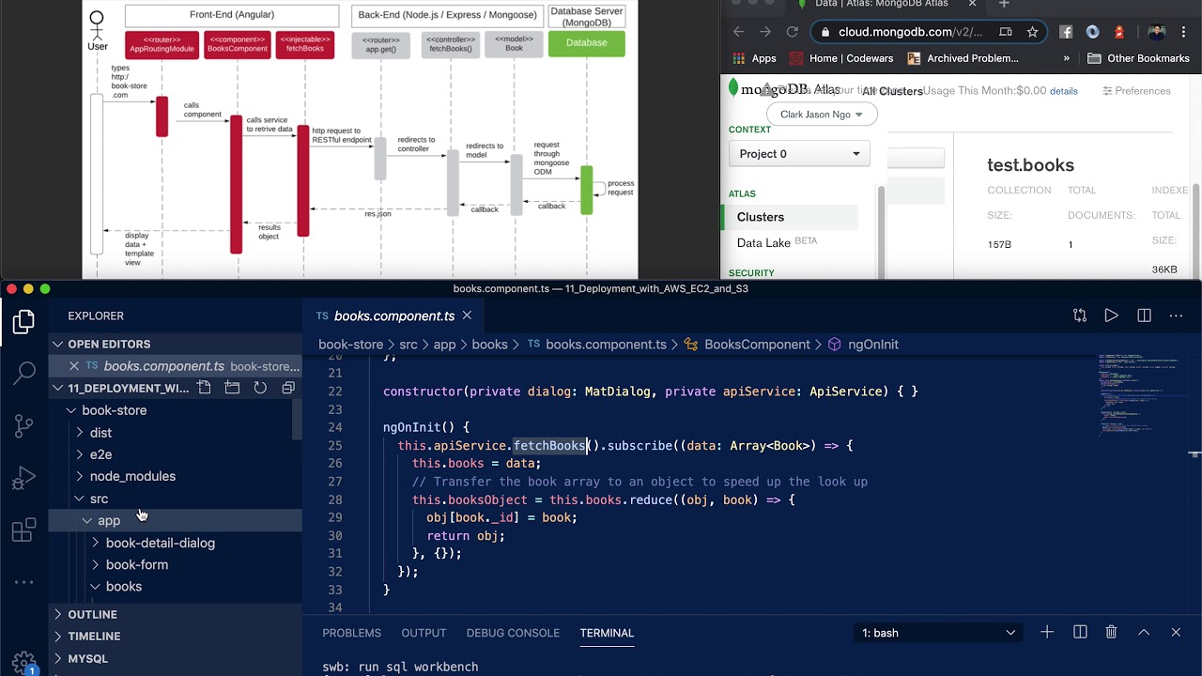Open the Search view in VS Code

click(x=23, y=374)
